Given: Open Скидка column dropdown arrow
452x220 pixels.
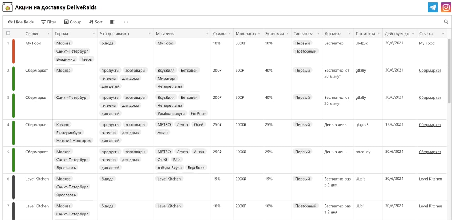Looking at the screenshot, I should coord(230,34).
